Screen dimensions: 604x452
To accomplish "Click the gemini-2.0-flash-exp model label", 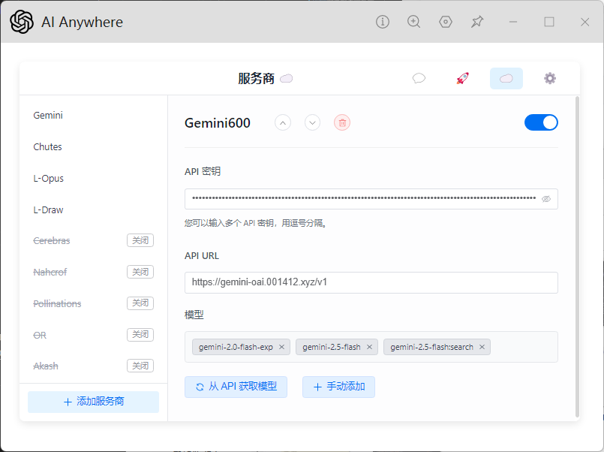I will pyautogui.click(x=236, y=347).
